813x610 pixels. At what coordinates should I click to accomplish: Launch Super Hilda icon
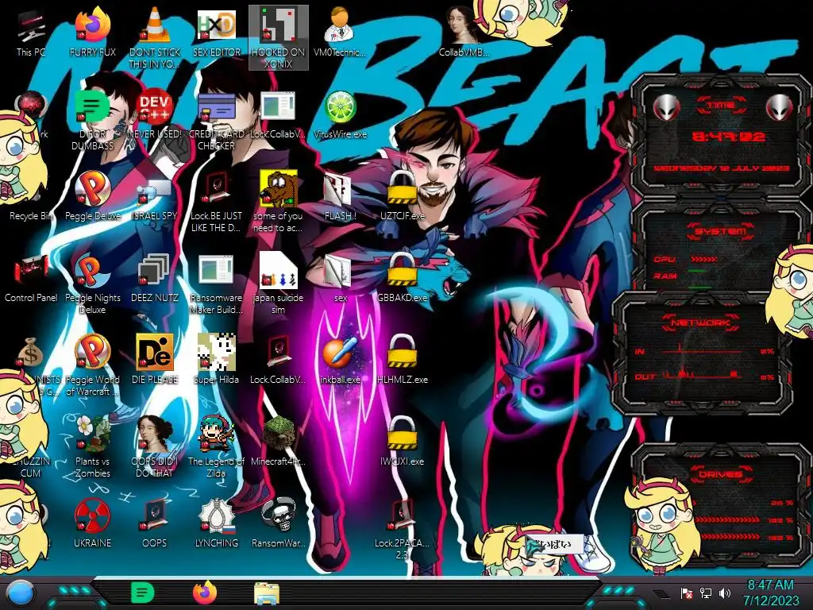coord(217,361)
